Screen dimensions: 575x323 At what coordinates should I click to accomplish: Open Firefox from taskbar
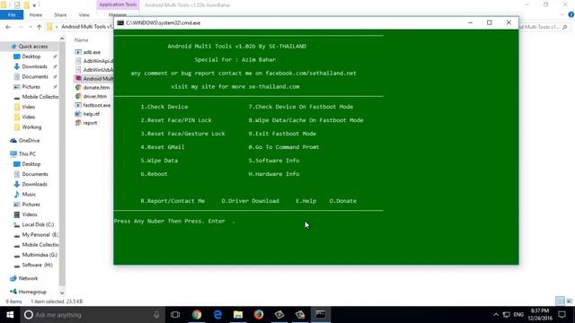tap(259, 315)
